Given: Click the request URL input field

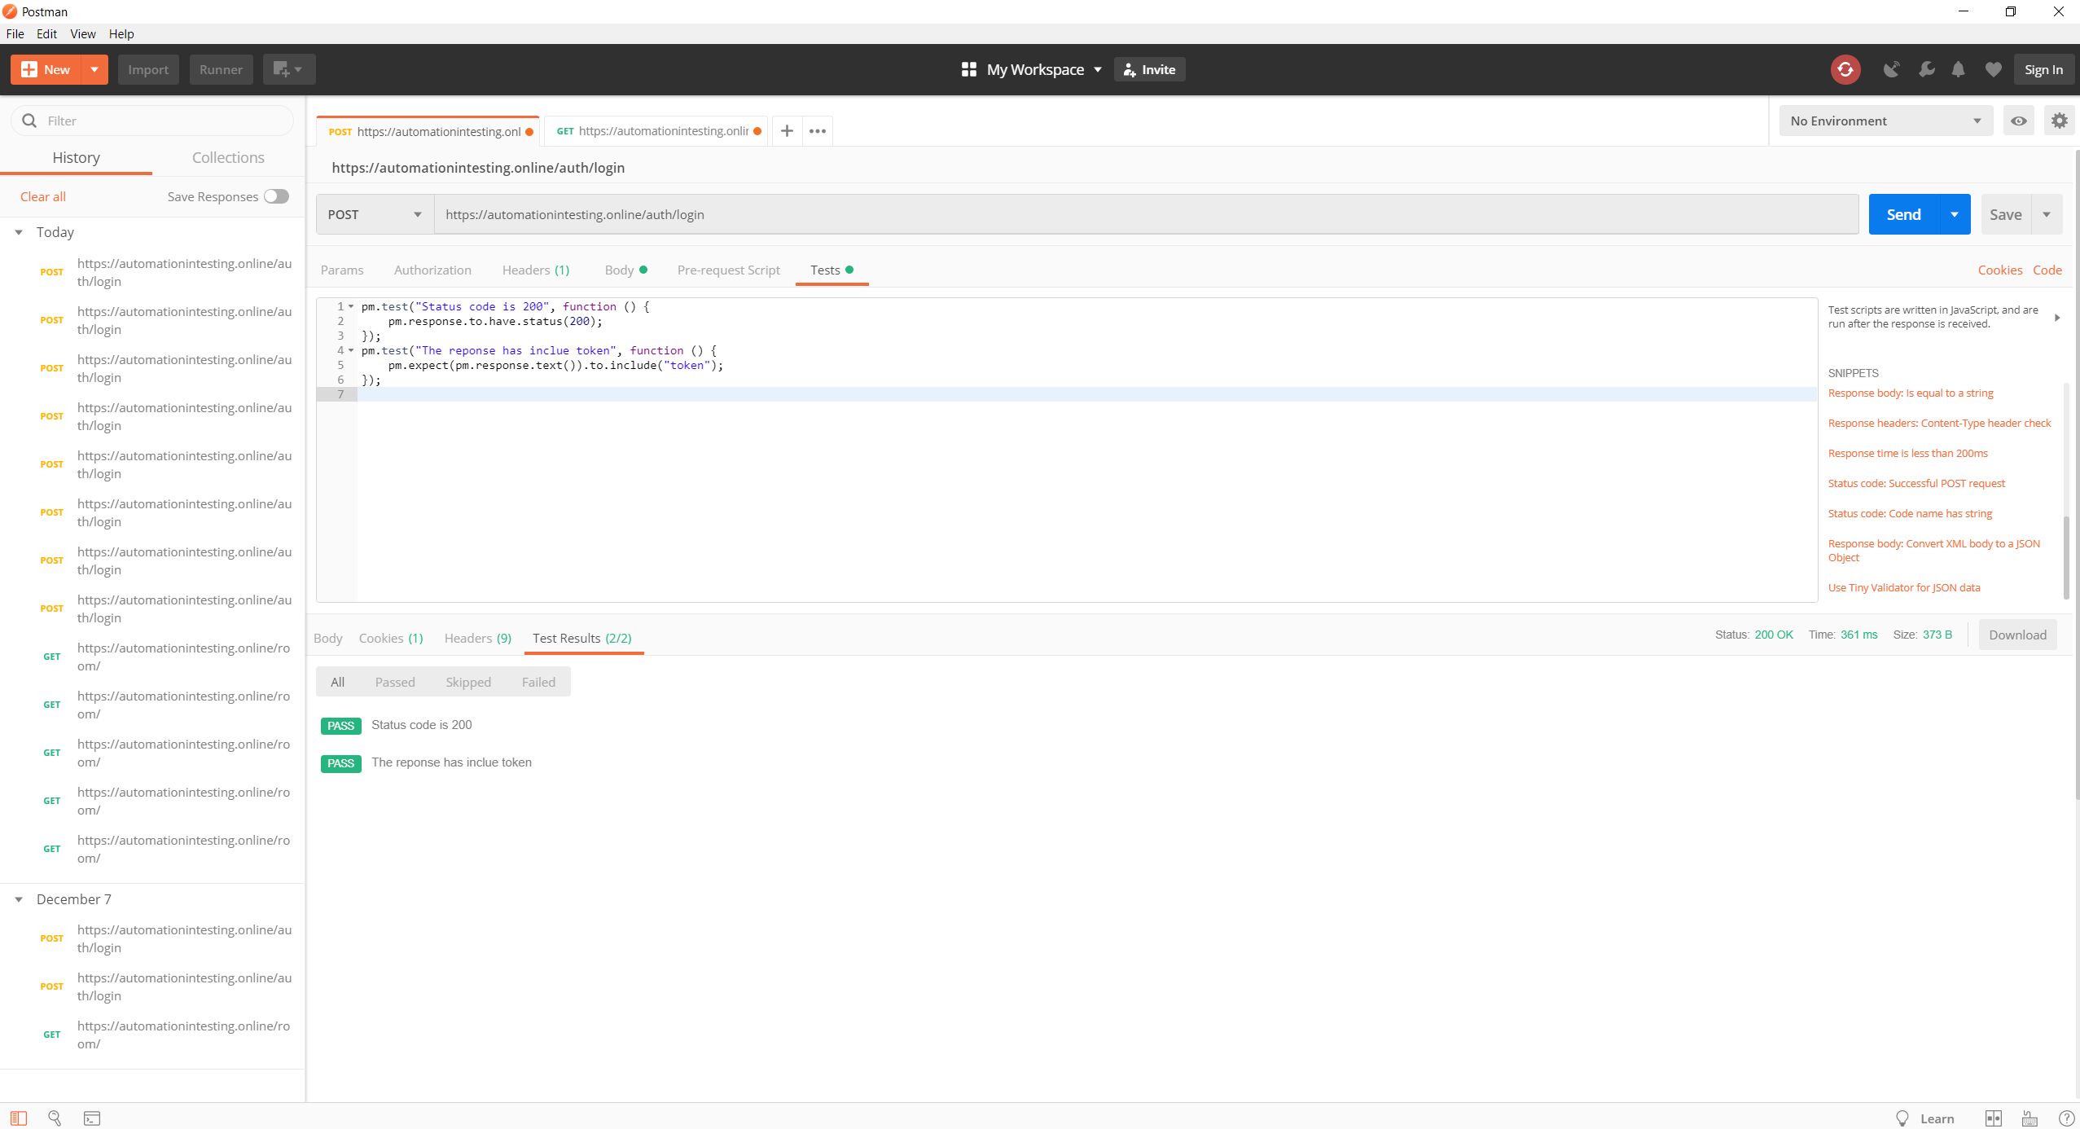Looking at the screenshot, I should click(1144, 214).
